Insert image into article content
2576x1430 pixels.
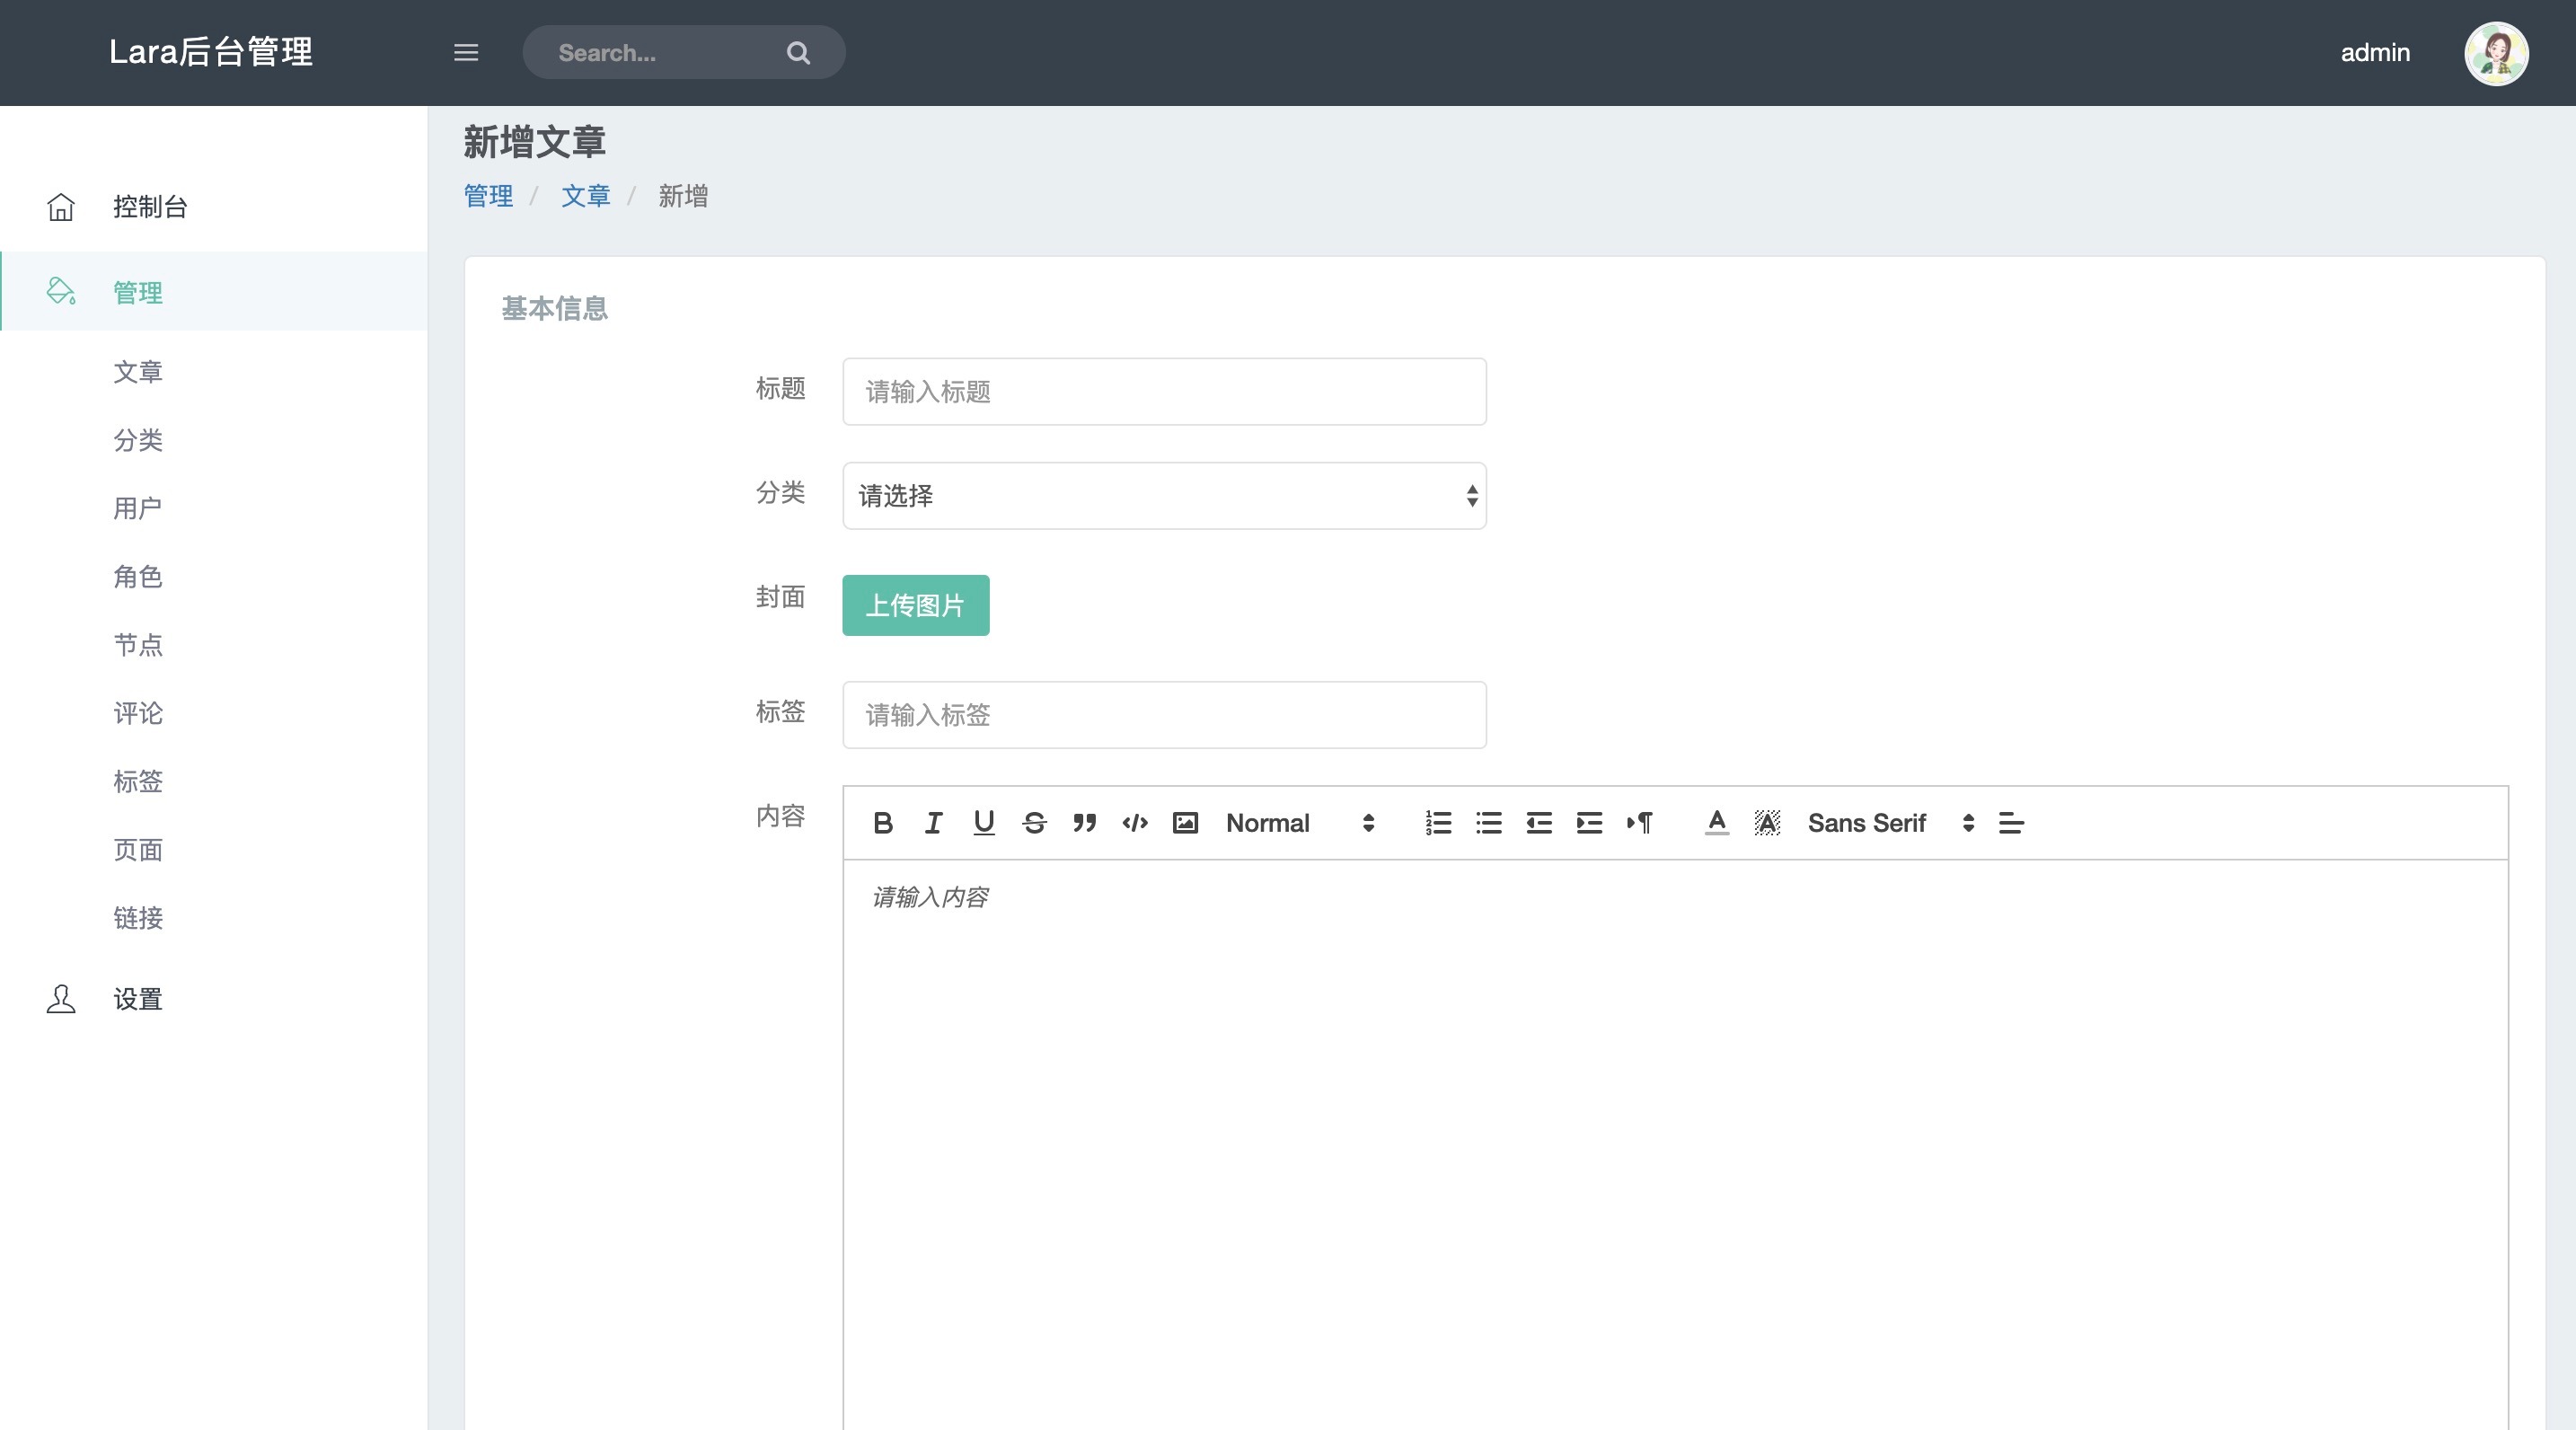pyautogui.click(x=1185, y=823)
